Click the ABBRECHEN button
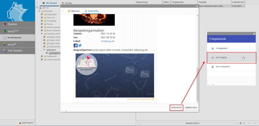The width and height of the screenshot is (259, 126). tap(191, 107)
